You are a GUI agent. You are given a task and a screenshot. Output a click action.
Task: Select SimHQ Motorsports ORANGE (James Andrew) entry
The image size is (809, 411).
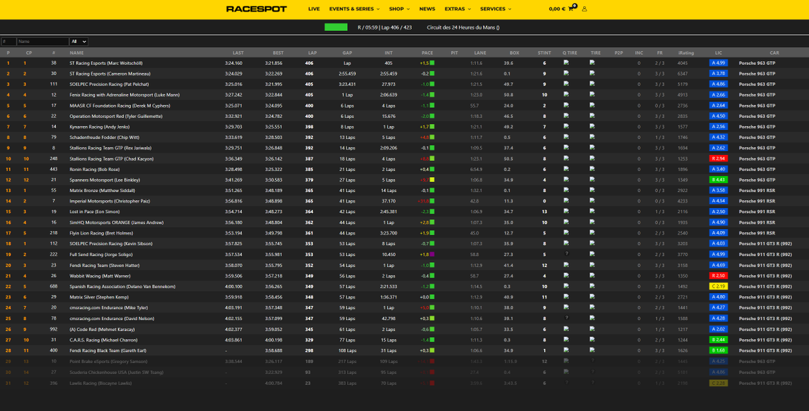(x=117, y=222)
